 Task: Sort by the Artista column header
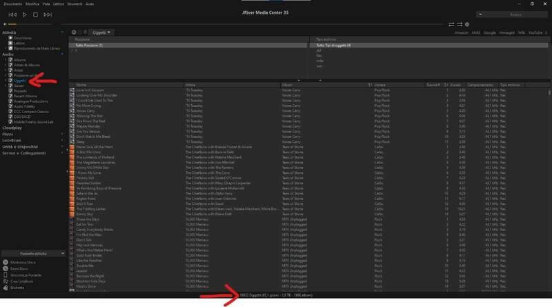[x=232, y=85]
